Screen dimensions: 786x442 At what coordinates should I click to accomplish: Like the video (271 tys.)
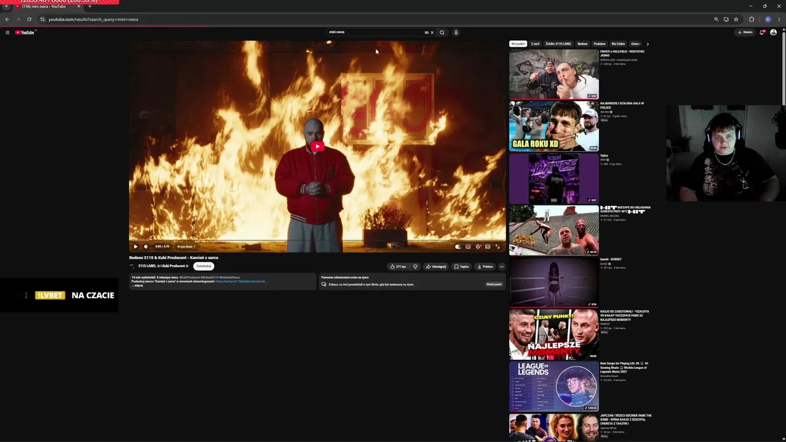(x=398, y=266)
